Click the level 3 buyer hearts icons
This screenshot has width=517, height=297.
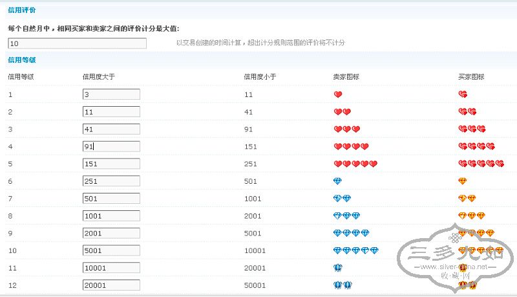tap(471, 129)
